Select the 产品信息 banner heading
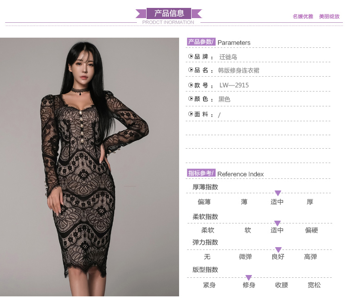Screen dimensions: 348x308 pos(169,13)
